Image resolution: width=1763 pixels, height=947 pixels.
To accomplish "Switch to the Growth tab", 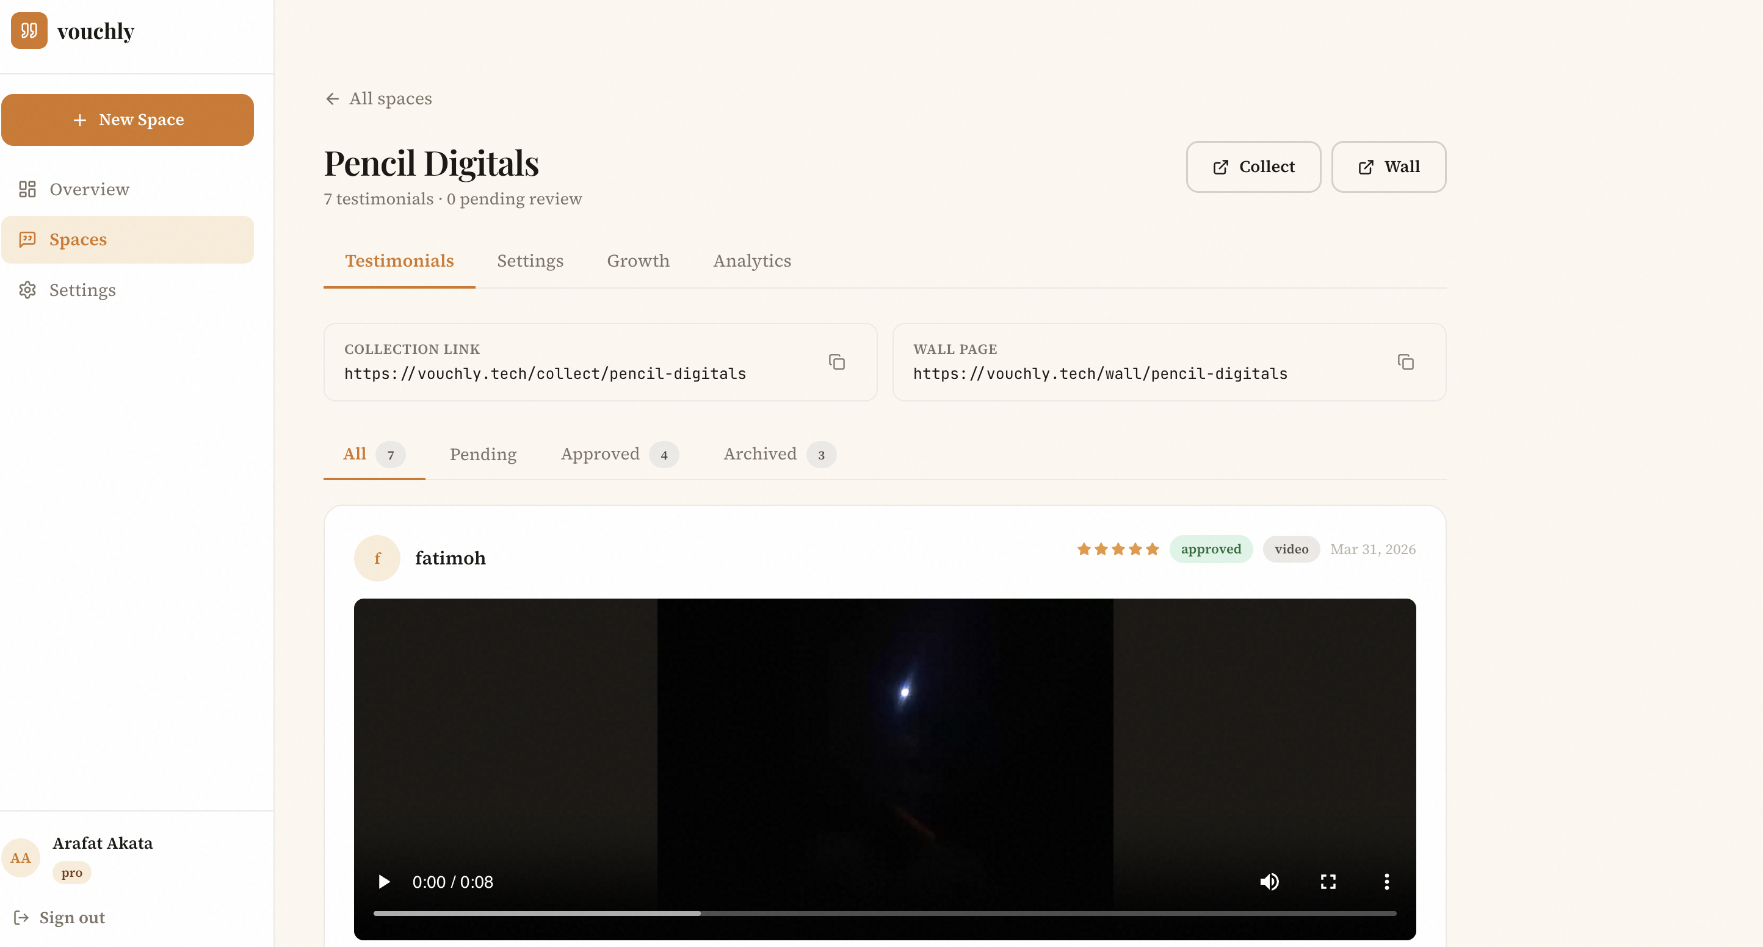I will pos(638,261).
